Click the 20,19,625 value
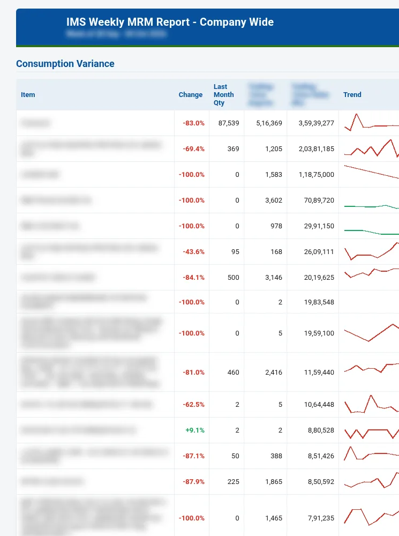This screenshot has width=399, height=536. click(x=319, y=277)
